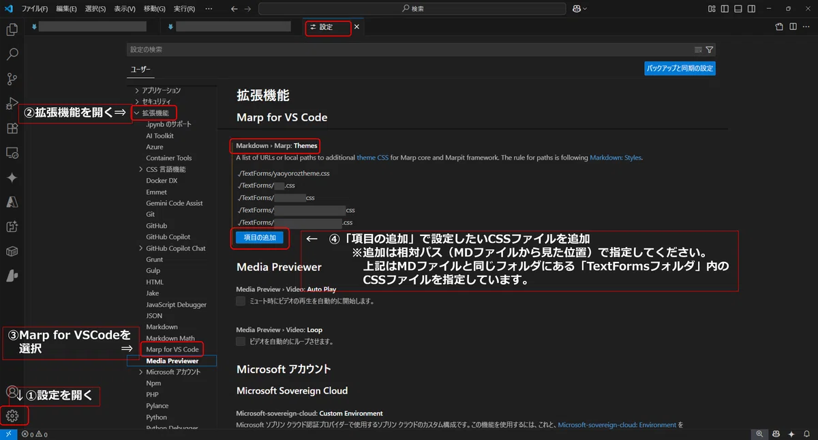This screenshot has width=818, height=440.
Task: Click バックアップと同期の設定 button
Action: 680,68
